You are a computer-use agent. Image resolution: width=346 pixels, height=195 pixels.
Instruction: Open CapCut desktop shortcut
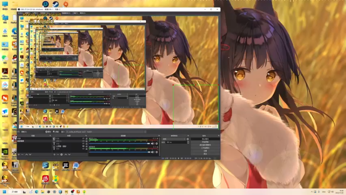[x=66, y=166]
